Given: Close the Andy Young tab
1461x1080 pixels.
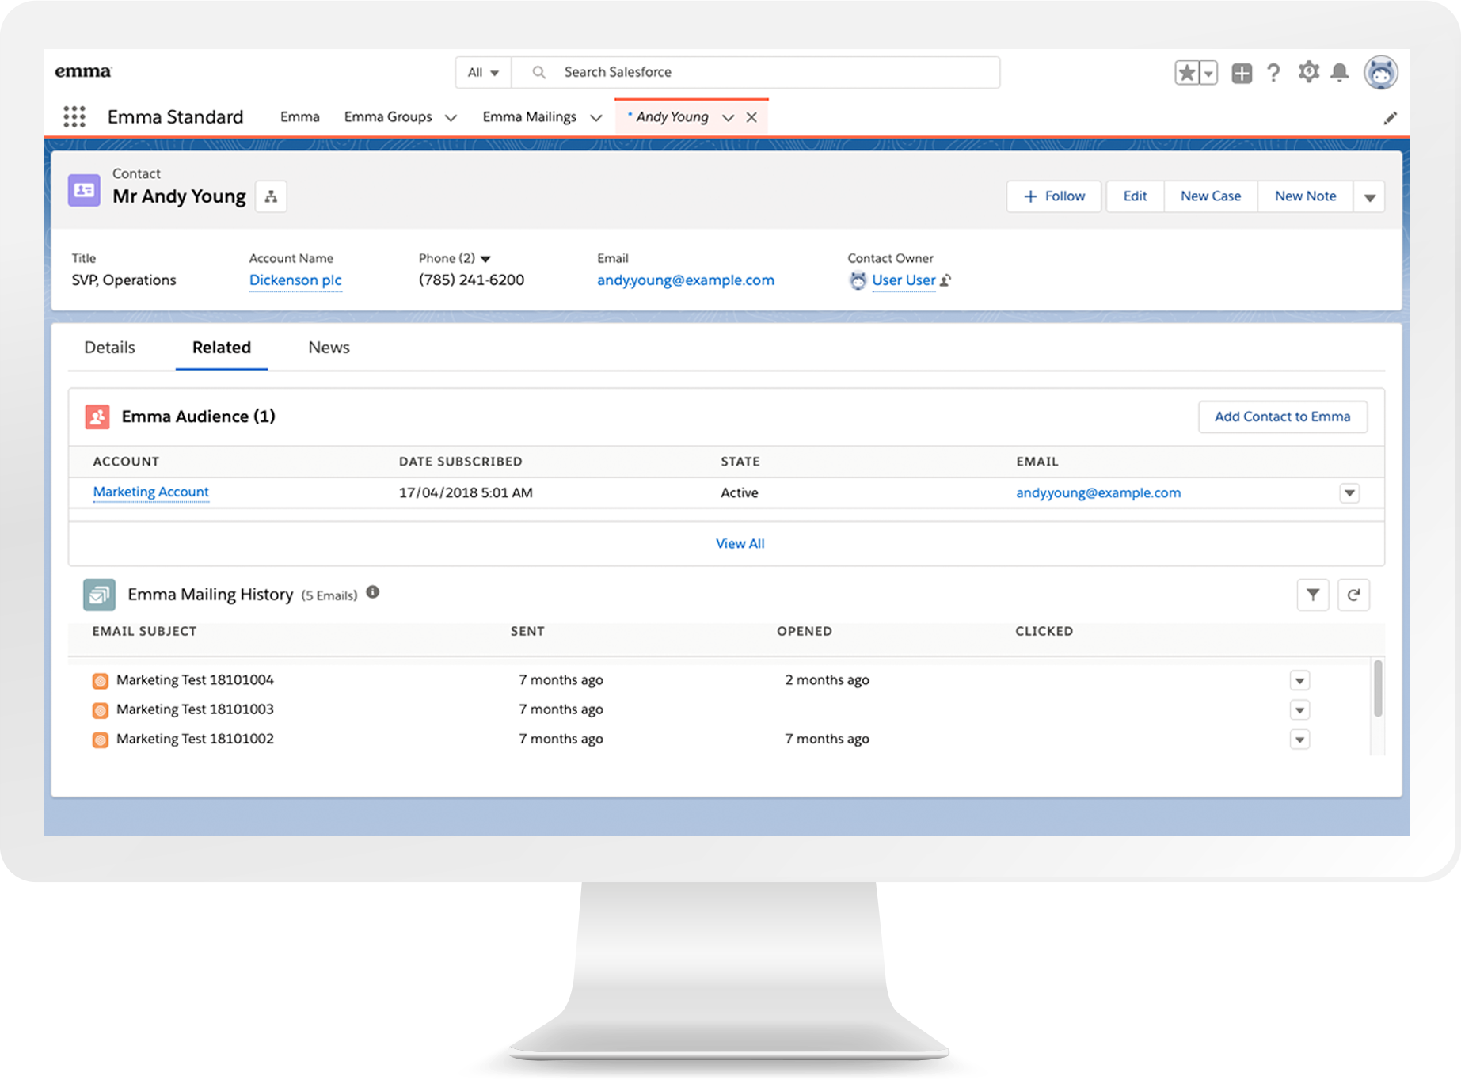Looking at the screenshot, I should point(751,117).
